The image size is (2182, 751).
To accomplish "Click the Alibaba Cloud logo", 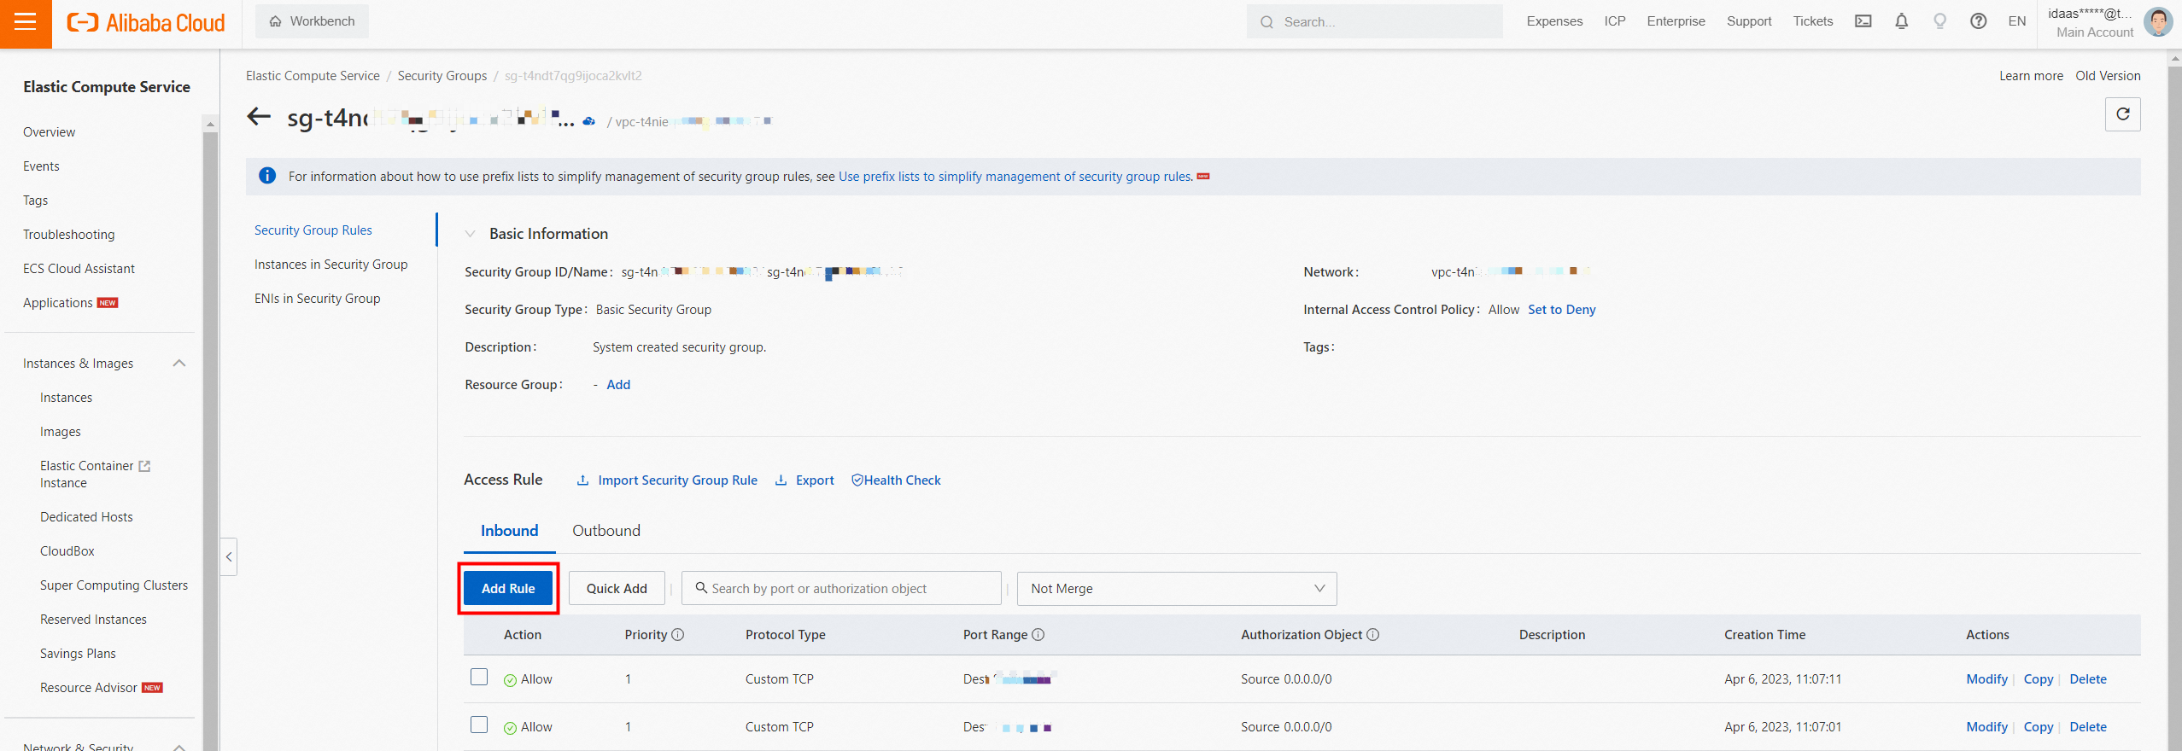I will [x=146, y=23].
